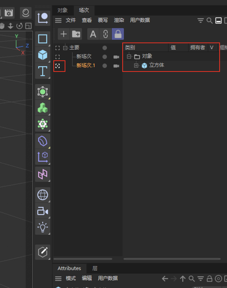Screen dimensions: 227x288
Task: Open the Cloner MoGraph tool
Action: [x=43, y=108]
